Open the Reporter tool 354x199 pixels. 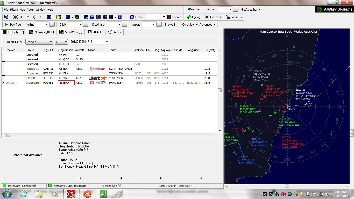(x=213, y=17)
